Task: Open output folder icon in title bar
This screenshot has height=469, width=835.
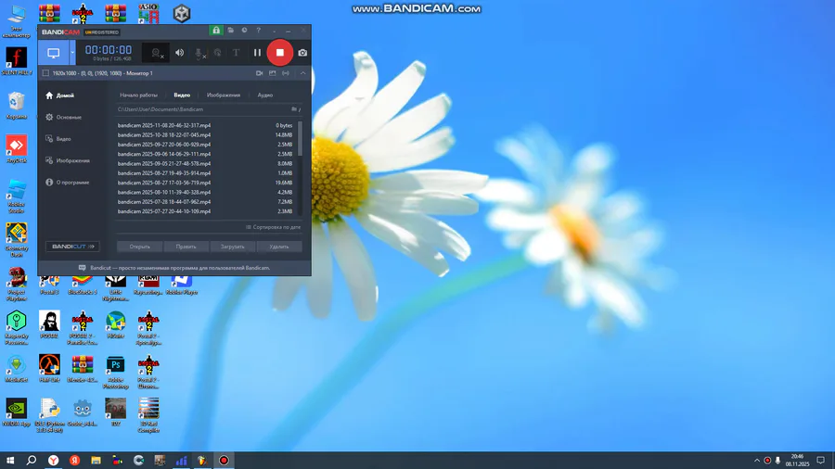Action: point(231,31)
